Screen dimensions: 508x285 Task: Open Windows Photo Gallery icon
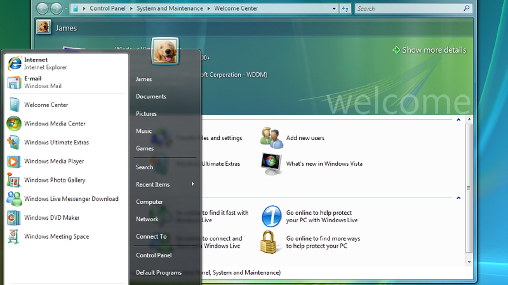(x=14, y=180)
